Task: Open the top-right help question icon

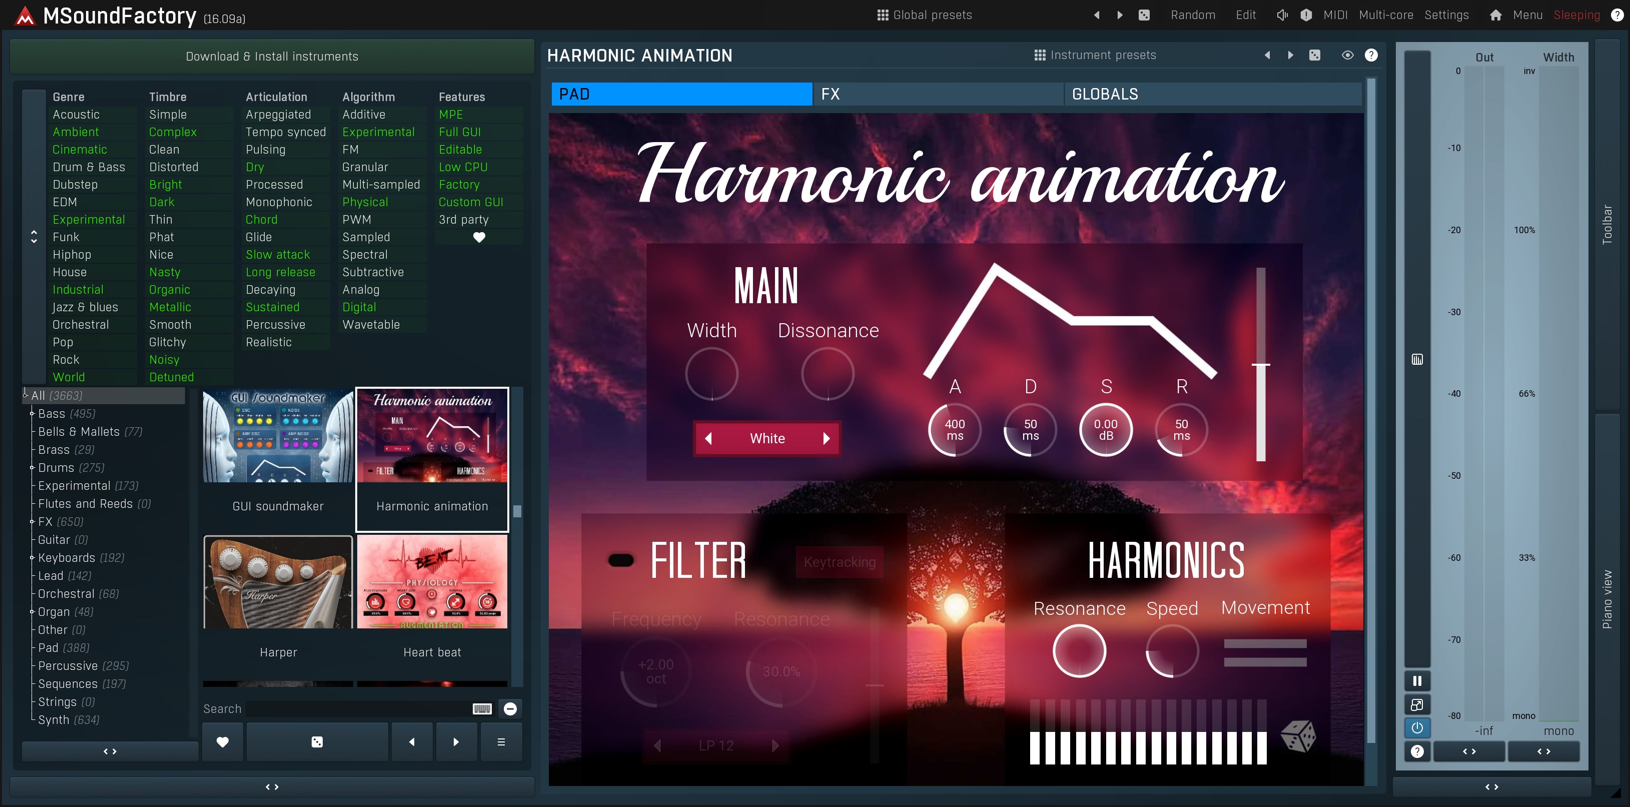Action: point(1616,15)
